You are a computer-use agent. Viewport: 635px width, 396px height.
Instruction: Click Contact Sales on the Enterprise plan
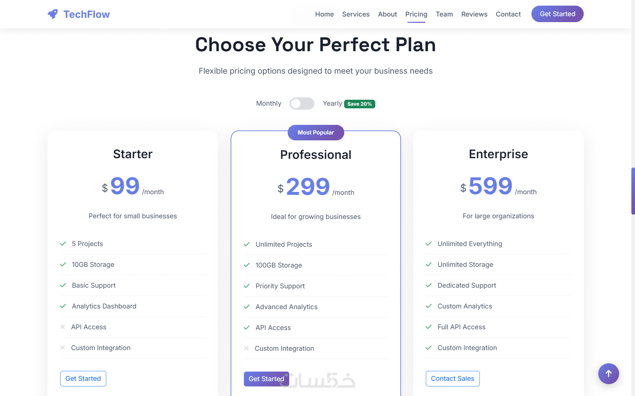click(x=452, y=378)
